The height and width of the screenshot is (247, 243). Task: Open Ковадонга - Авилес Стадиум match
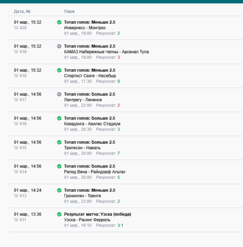point(92,124)
